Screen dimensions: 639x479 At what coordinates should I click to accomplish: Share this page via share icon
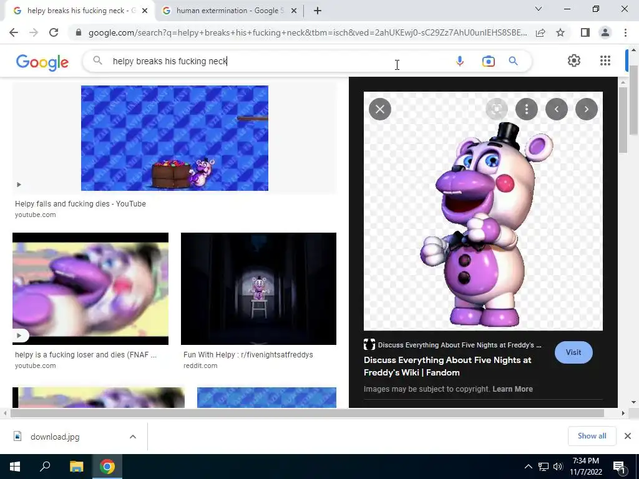540,32
